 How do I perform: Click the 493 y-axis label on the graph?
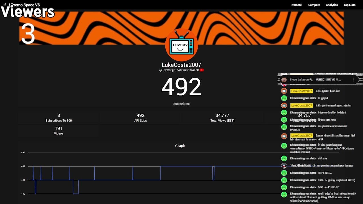pos(23,152)
